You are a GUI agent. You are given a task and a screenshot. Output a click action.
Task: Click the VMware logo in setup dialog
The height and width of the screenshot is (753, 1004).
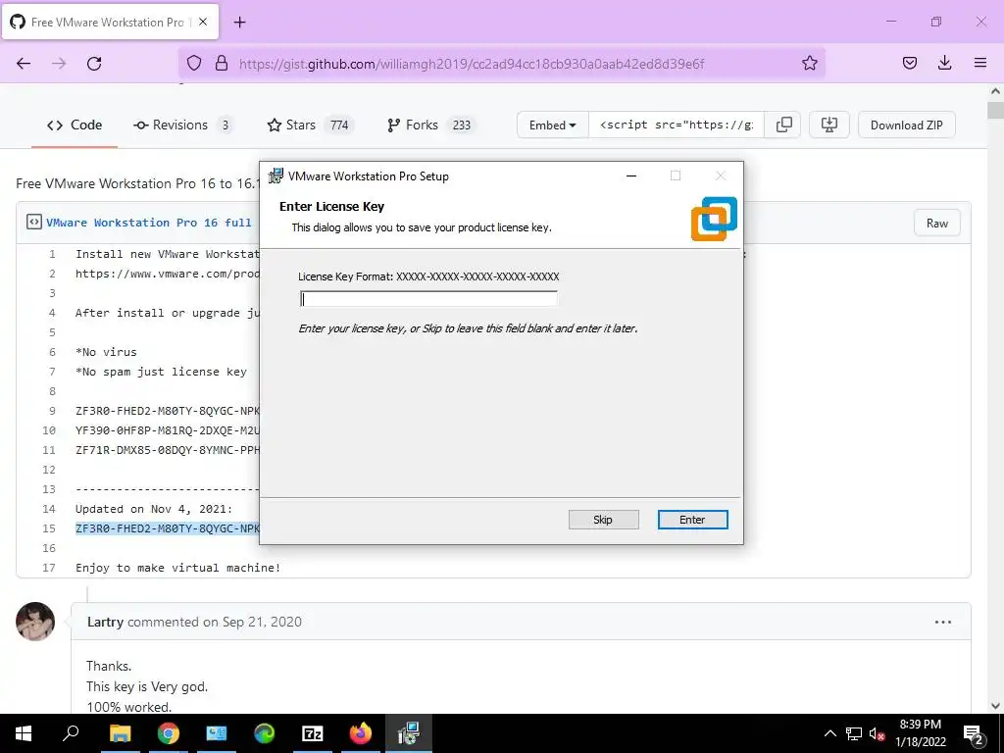714,219
